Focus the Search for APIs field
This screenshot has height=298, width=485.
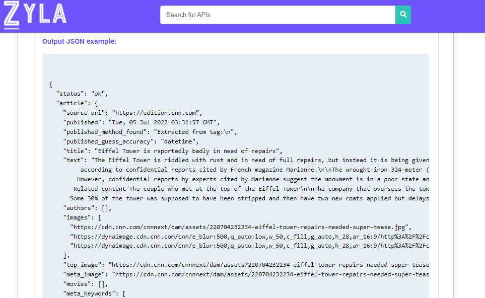click(x=278, y=15)
